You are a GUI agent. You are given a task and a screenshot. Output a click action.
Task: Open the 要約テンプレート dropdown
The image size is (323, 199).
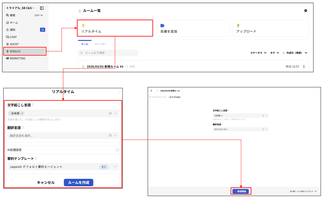coord(115,167)
